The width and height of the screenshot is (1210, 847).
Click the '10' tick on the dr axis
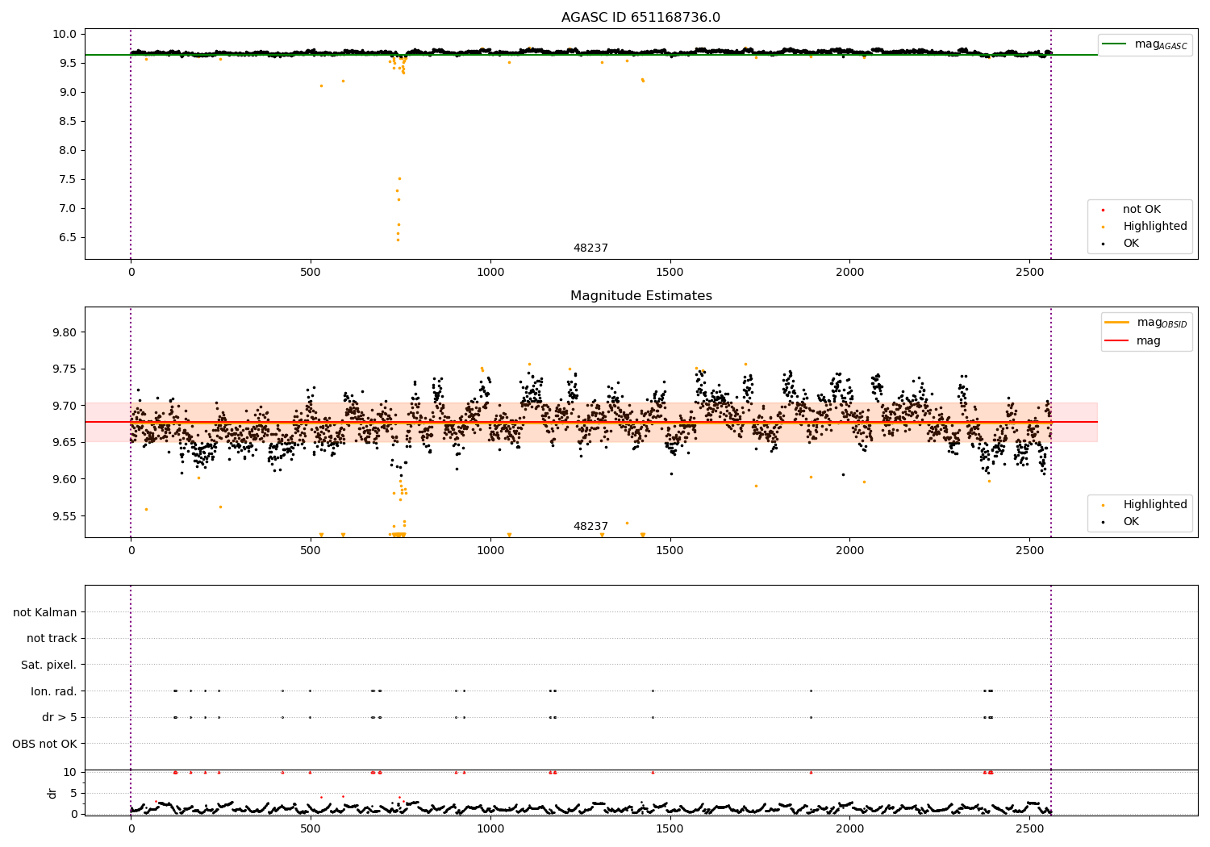click(x=70, y=772)
